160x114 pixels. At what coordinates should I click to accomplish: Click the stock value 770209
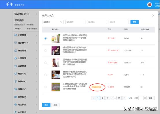[127, 87]
